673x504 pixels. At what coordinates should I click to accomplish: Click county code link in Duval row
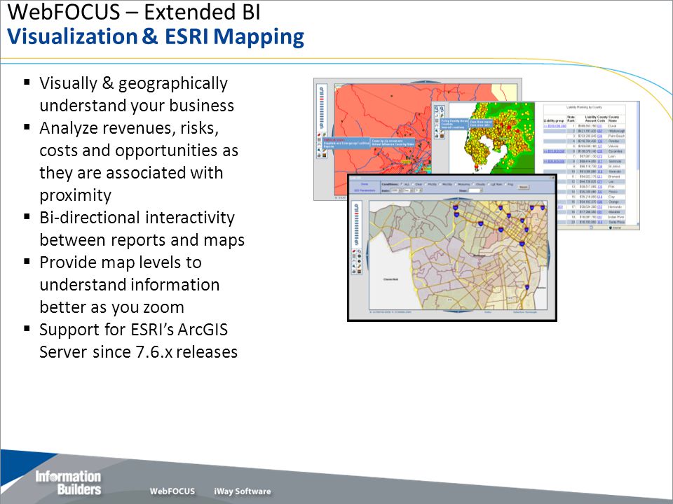coord(599,126)
